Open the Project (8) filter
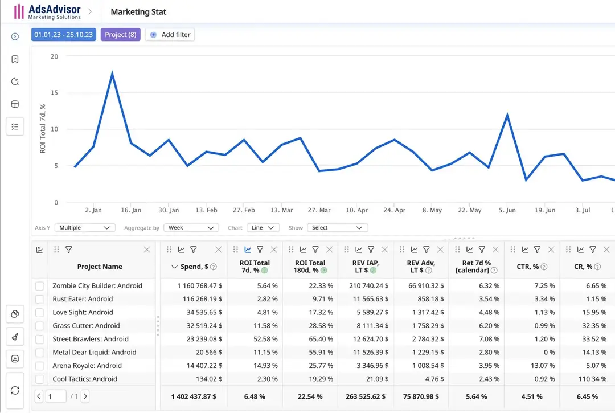Image resolution: width=615 pixels, height=413 pixels. pyautogui.click(x=120, y=35)
